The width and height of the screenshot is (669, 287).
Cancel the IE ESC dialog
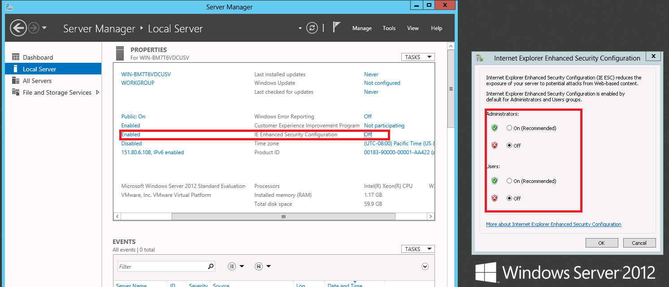(639, 243)
